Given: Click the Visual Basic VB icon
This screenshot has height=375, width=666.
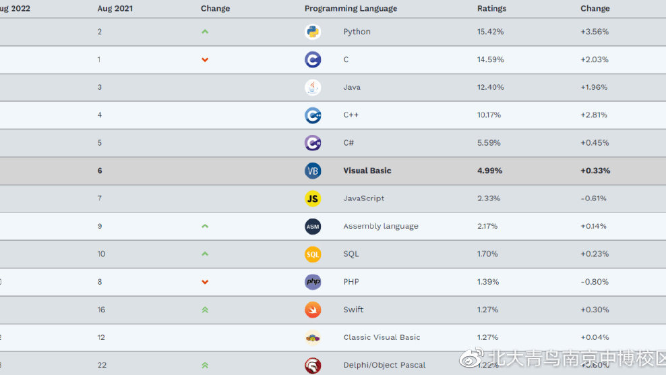Looking at the screenshot, I should [313, 171].
